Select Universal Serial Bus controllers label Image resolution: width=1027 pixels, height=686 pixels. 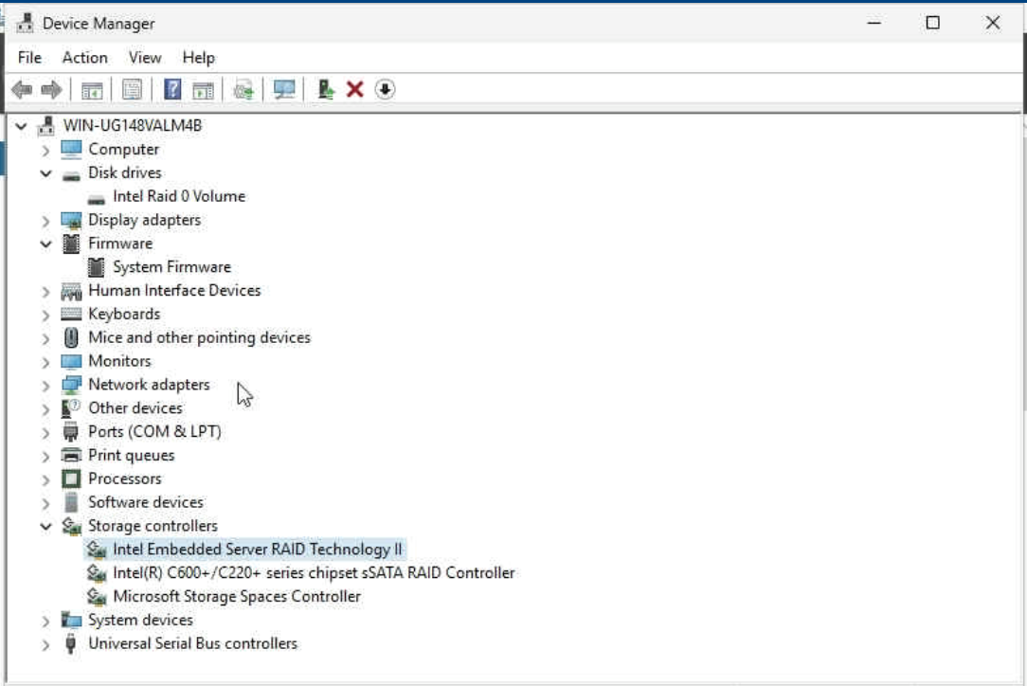tap(192, 643)
